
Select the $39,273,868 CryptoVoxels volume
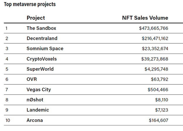(155, 59)
